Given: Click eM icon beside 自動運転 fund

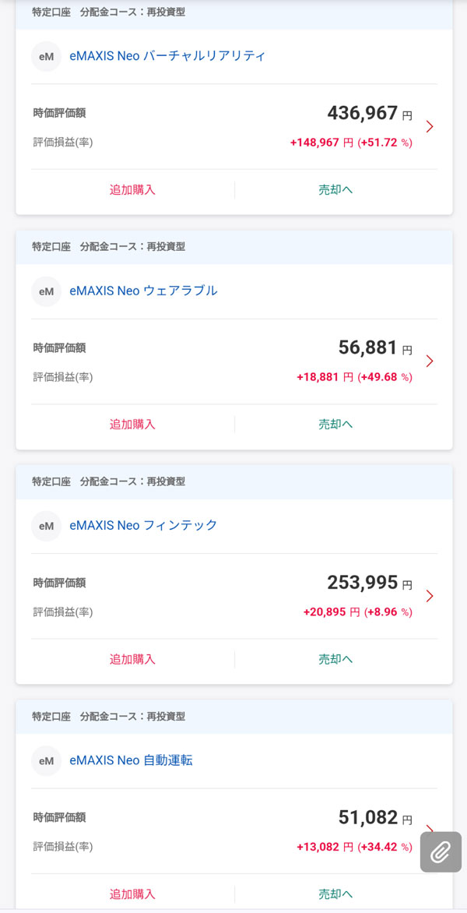Looking at the screenshot, I should [46, 761].
